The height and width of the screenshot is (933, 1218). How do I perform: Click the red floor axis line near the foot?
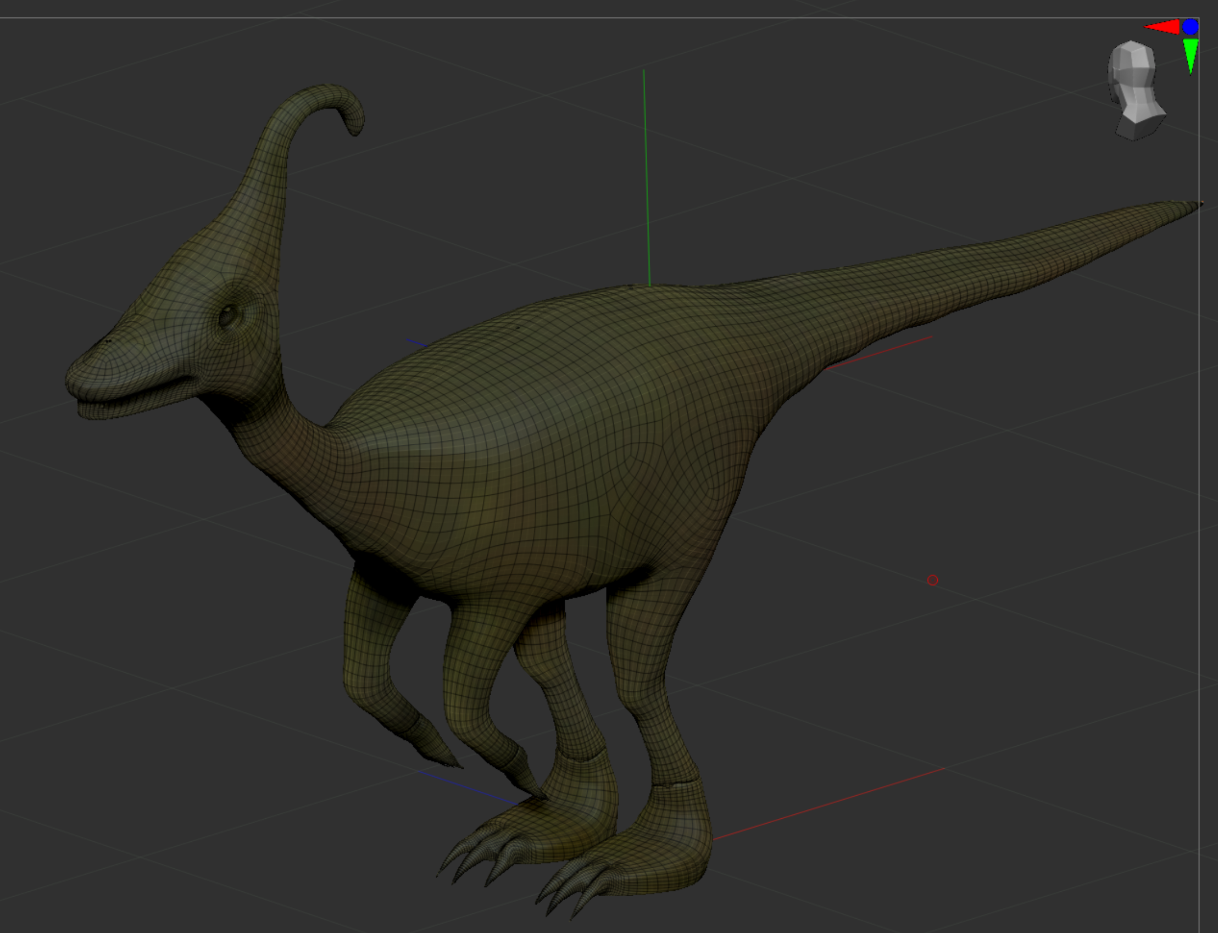pos(828,804)
